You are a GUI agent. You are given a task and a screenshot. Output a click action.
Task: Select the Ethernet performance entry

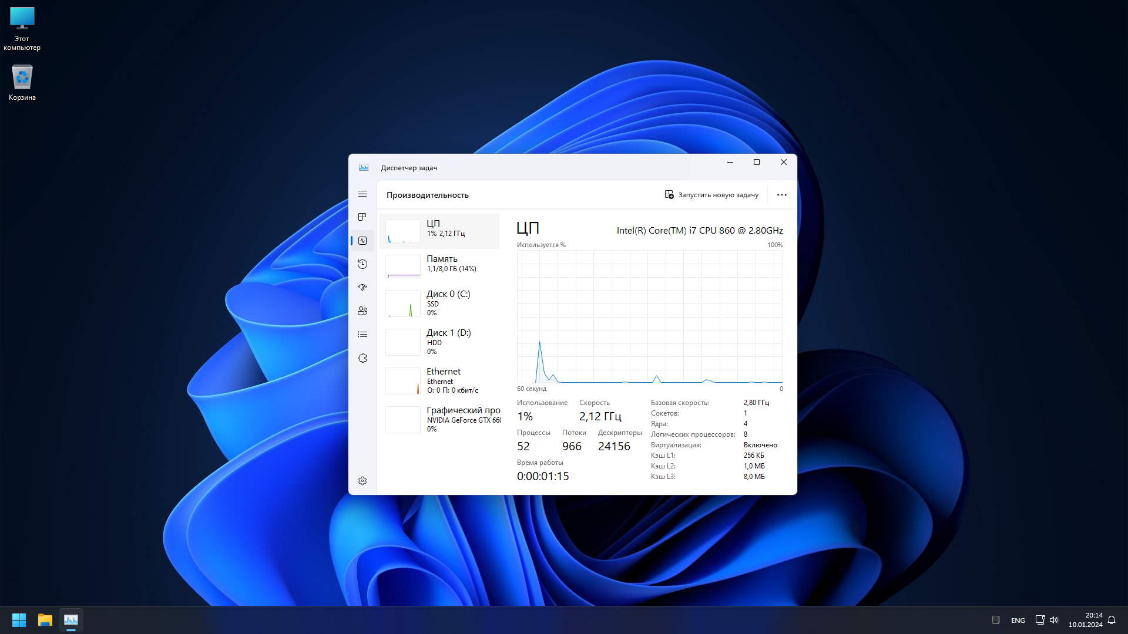pyautogui.click(x=439, y=380)
